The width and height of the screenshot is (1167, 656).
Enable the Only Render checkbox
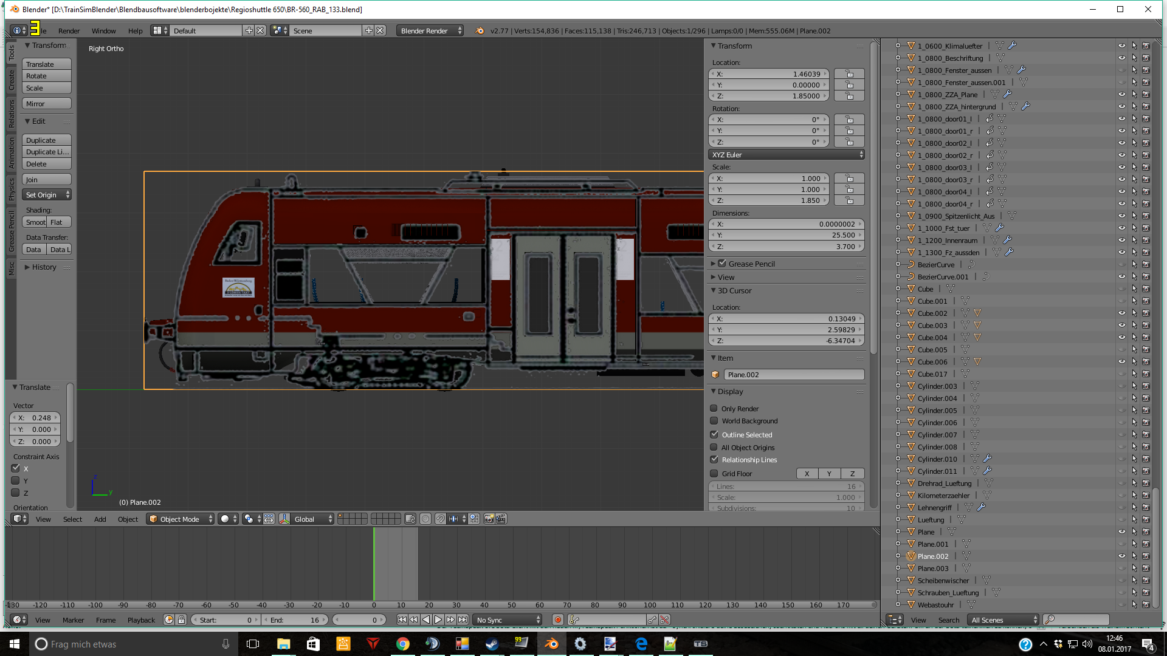pos(714,409)
